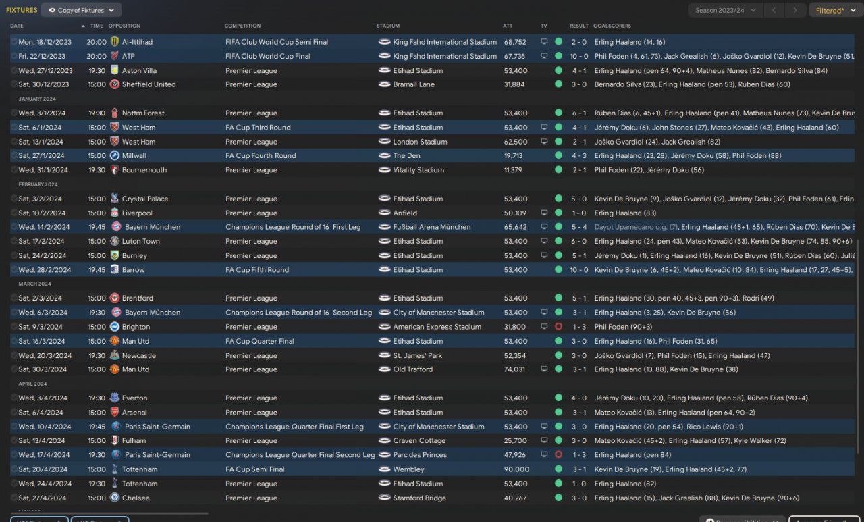Click the Fulham club badge
The height and width of the screenshot is (522, 864).
click(x=115, y=441)
